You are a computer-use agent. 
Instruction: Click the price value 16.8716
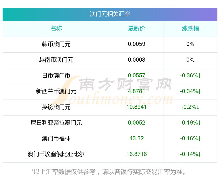pos(137,154)
